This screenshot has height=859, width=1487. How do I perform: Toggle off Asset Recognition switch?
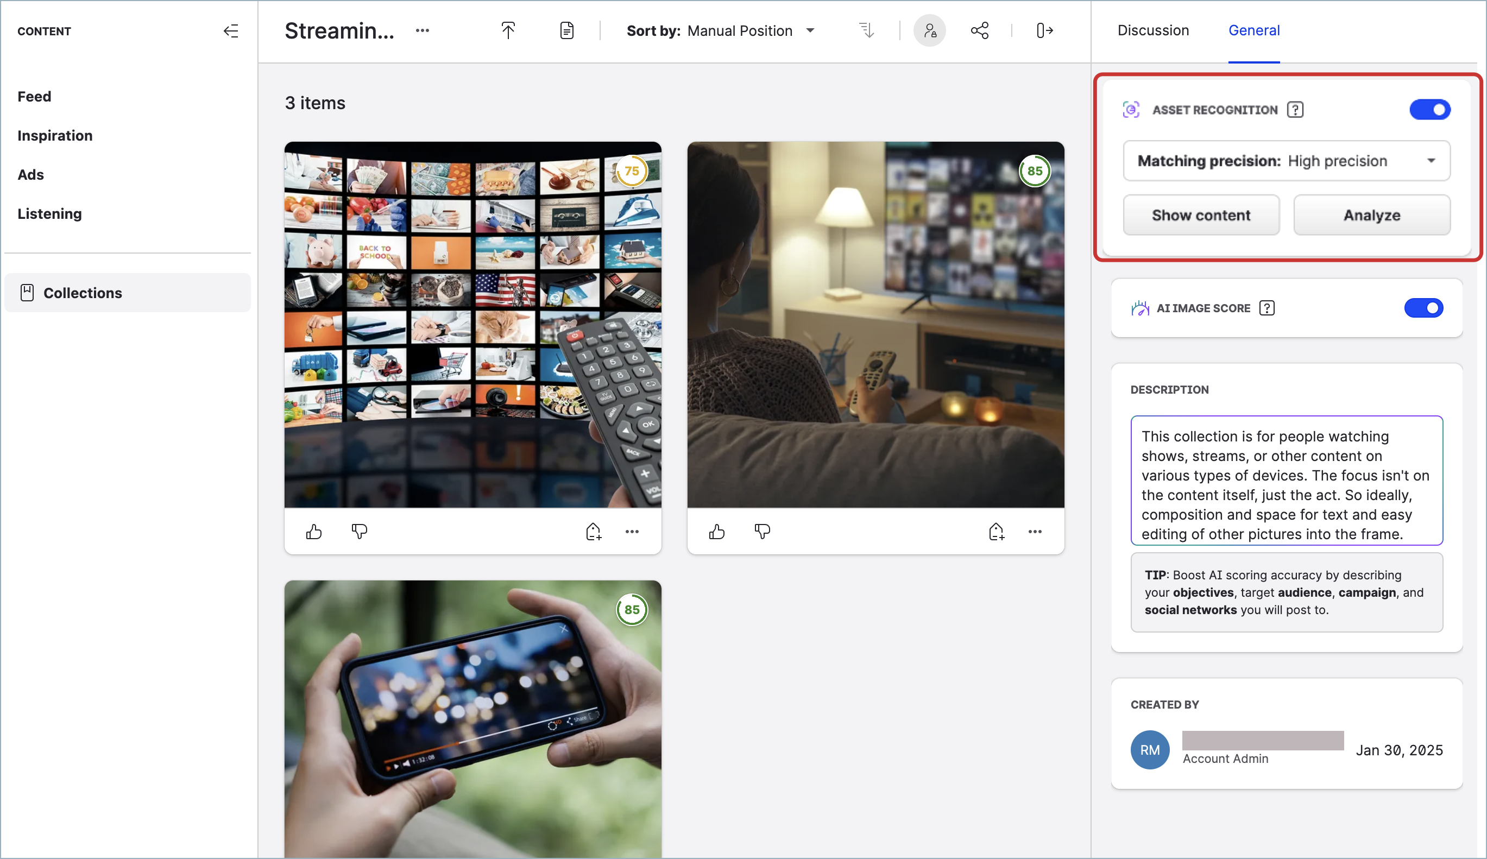click(x=1429, y=110)
